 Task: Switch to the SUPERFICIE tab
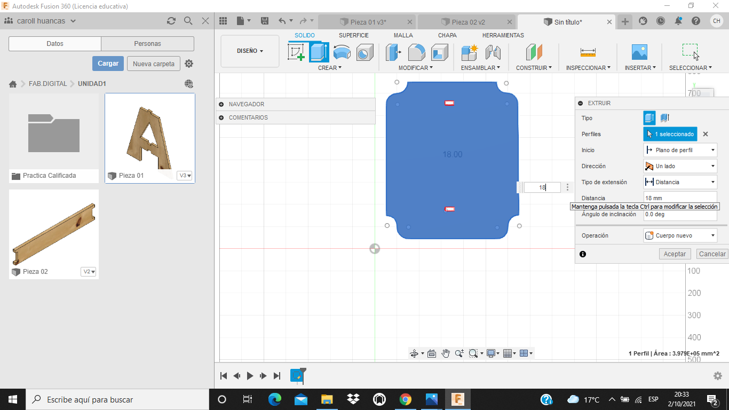point(354,35)
